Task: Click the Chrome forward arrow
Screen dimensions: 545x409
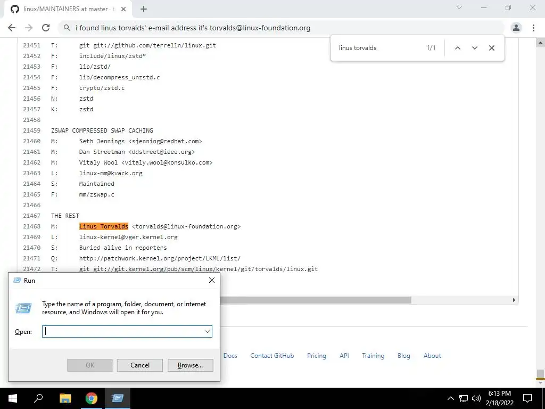Action: [x=29, y=28]
